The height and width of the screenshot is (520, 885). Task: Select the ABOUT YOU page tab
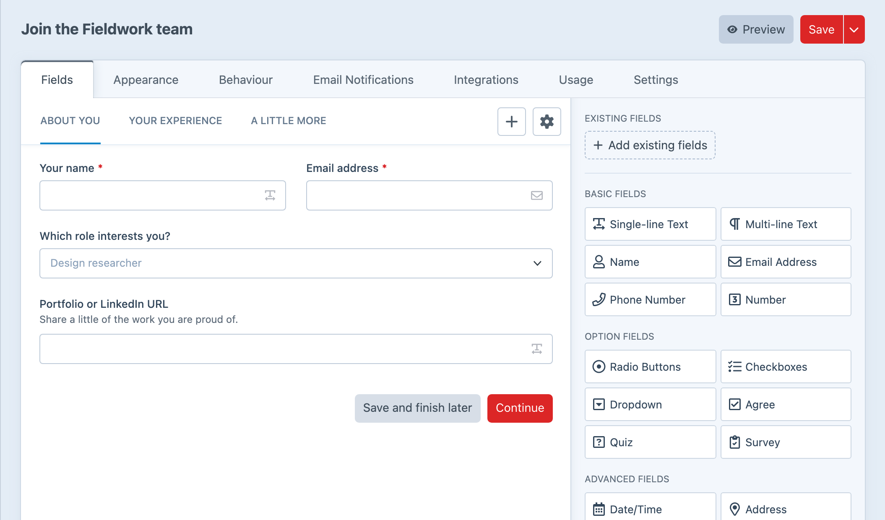tap(70, 121)
